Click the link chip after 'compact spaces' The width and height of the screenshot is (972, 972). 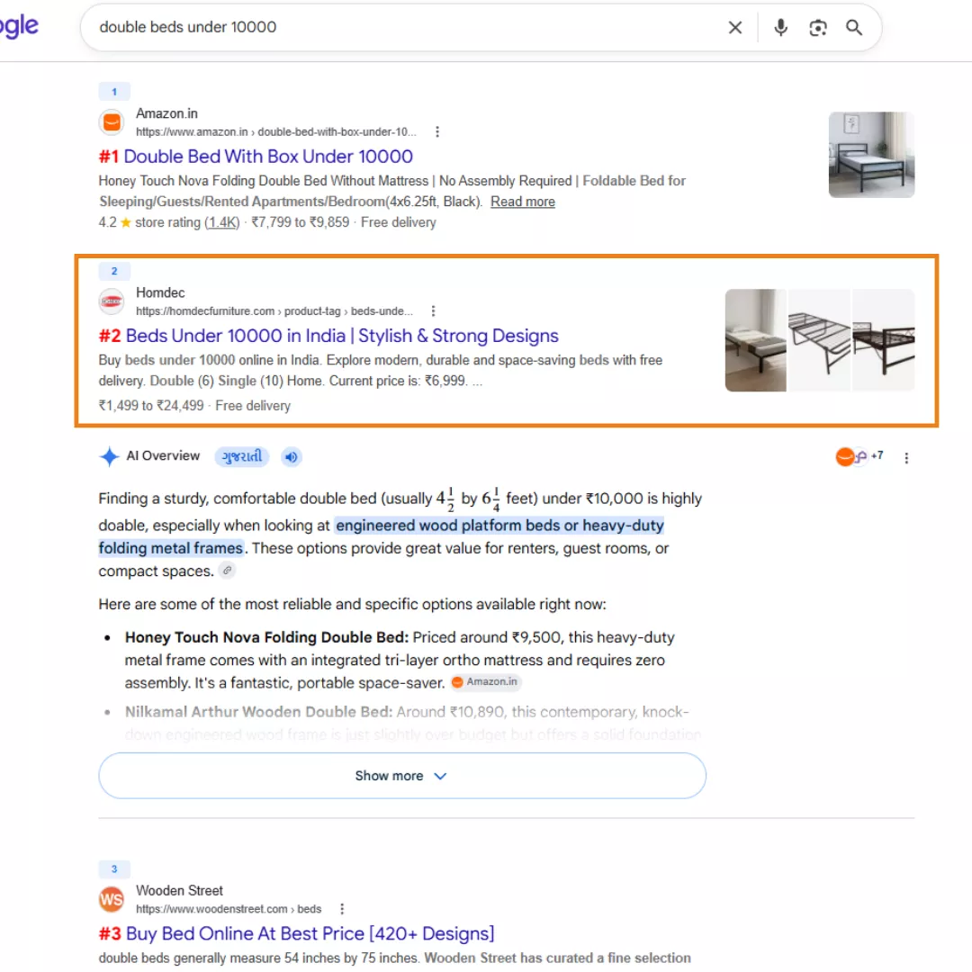[x=228, y=571]
